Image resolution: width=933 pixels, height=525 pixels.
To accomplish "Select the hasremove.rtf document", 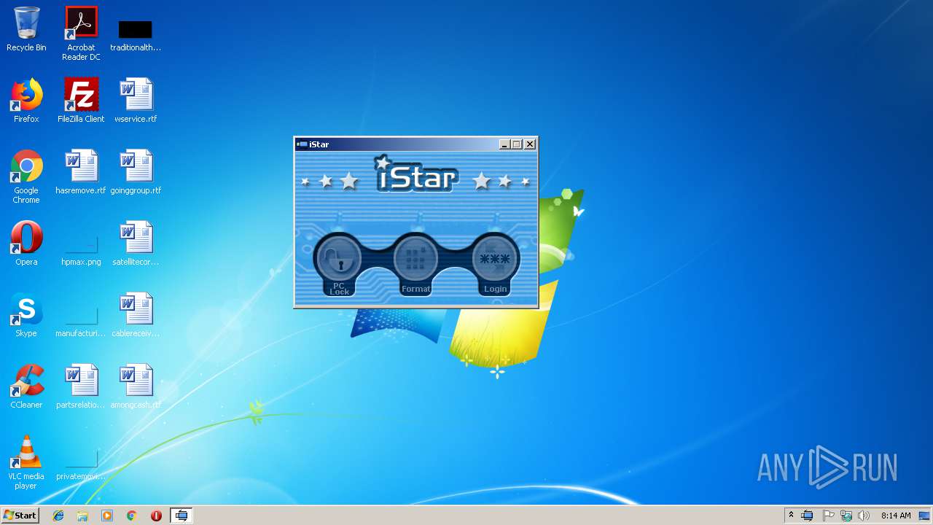I will [x=81, y=172].
